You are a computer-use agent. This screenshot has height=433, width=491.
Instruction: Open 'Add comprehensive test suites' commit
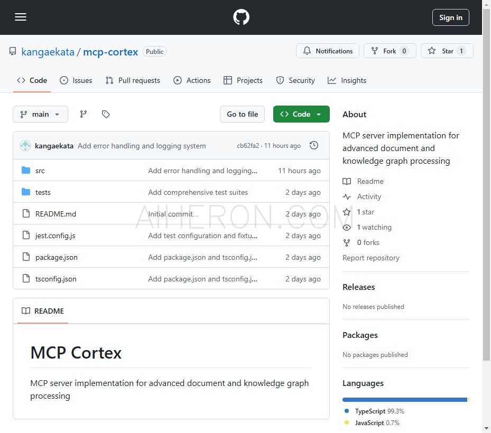pyautogui.click(x=198, y=192)
